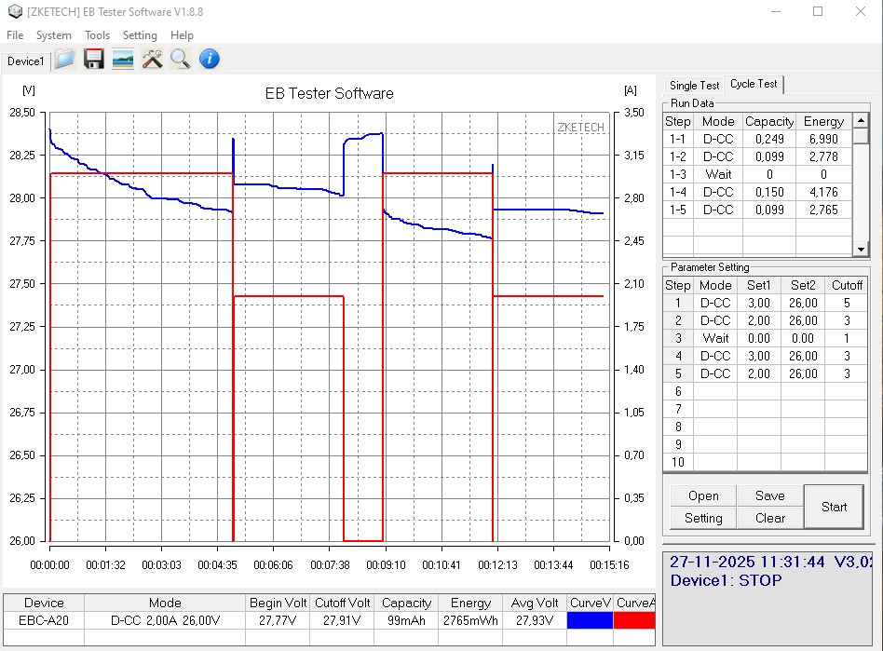Image resolution: width=883 pixels, height=651 pixels.
Task: Click the blue info icon
Action: click(210, 60)
